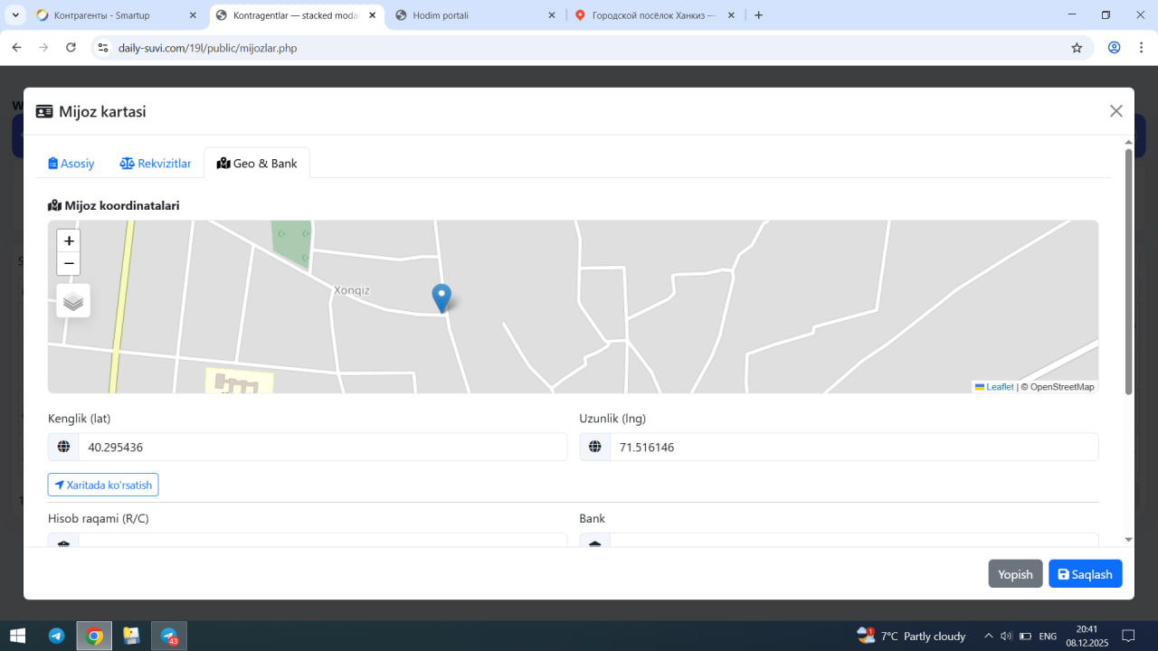Image resolution: width=1158 pixels, height=651 pixels.
Task: Click the Xonqiz label on the map
Action: pyautogui.click(x=352, y=290)
